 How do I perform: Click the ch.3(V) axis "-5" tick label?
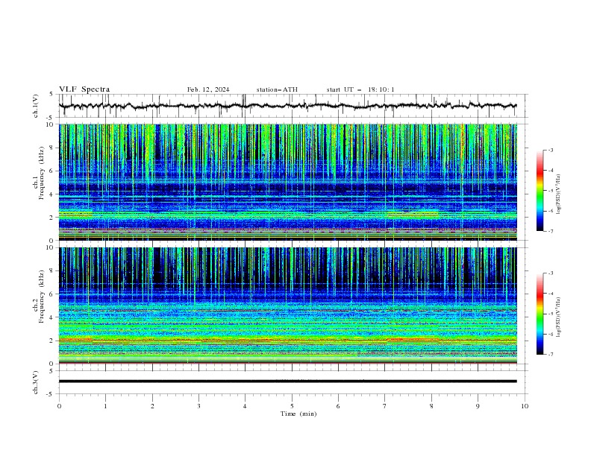(51, 394)
